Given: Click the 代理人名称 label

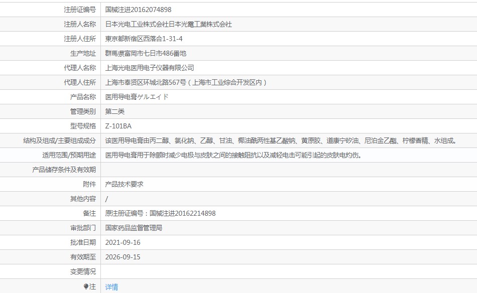Looking at the screenshot, I should [x=80, y=68].
